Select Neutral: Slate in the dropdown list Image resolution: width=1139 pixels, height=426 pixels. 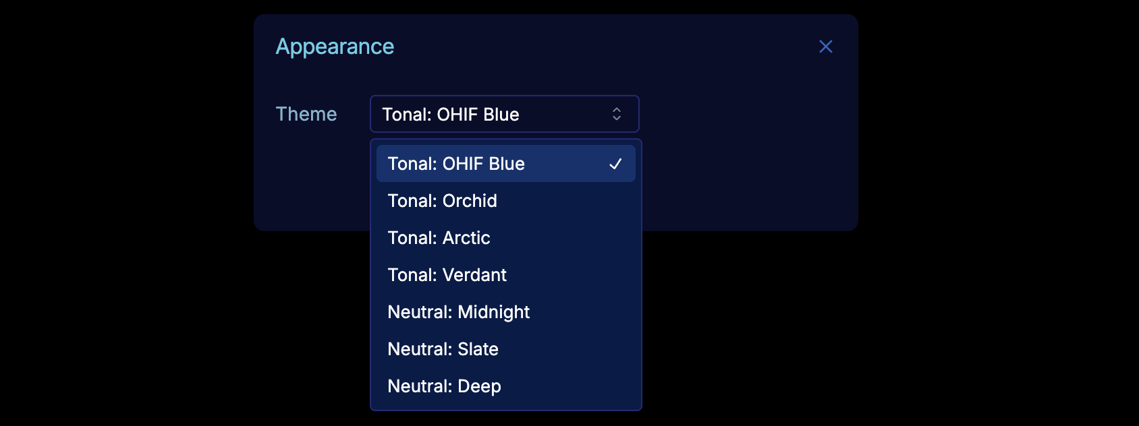coord(505,349)
